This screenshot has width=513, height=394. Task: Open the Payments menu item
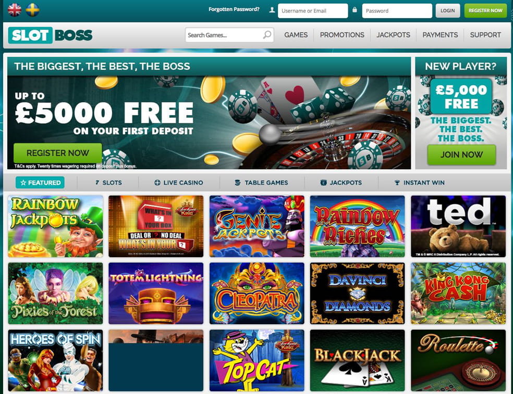440,35
